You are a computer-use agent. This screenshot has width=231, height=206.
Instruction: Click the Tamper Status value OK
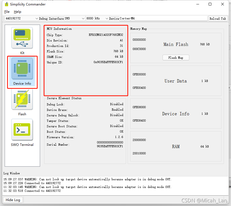point(122,120)
